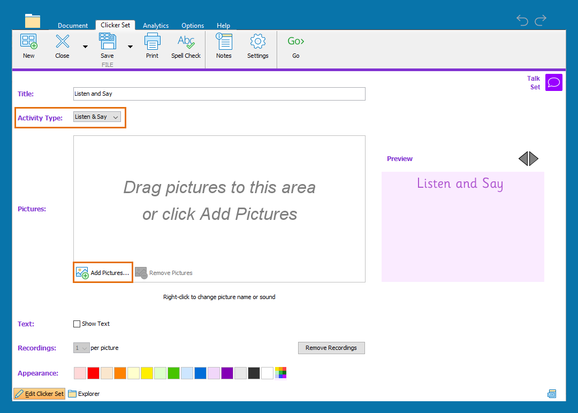The width and height of the screenshot is (578, 413).
Task: Click the Print icon in ribbon
Action: point(152,46)
